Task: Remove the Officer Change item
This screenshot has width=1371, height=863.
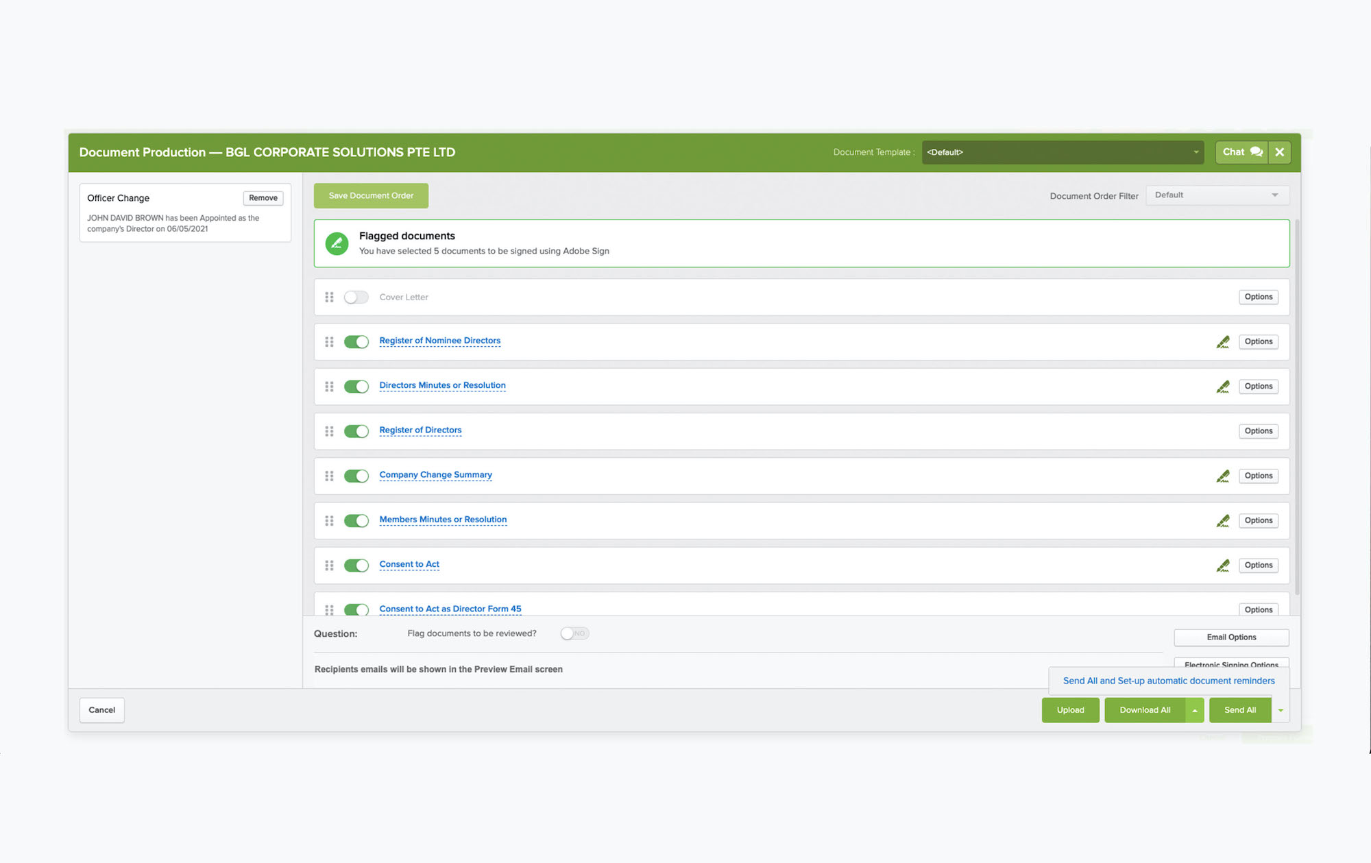Action: 263,198
